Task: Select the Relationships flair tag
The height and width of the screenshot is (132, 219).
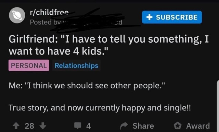Action: [x=76, y=65]
